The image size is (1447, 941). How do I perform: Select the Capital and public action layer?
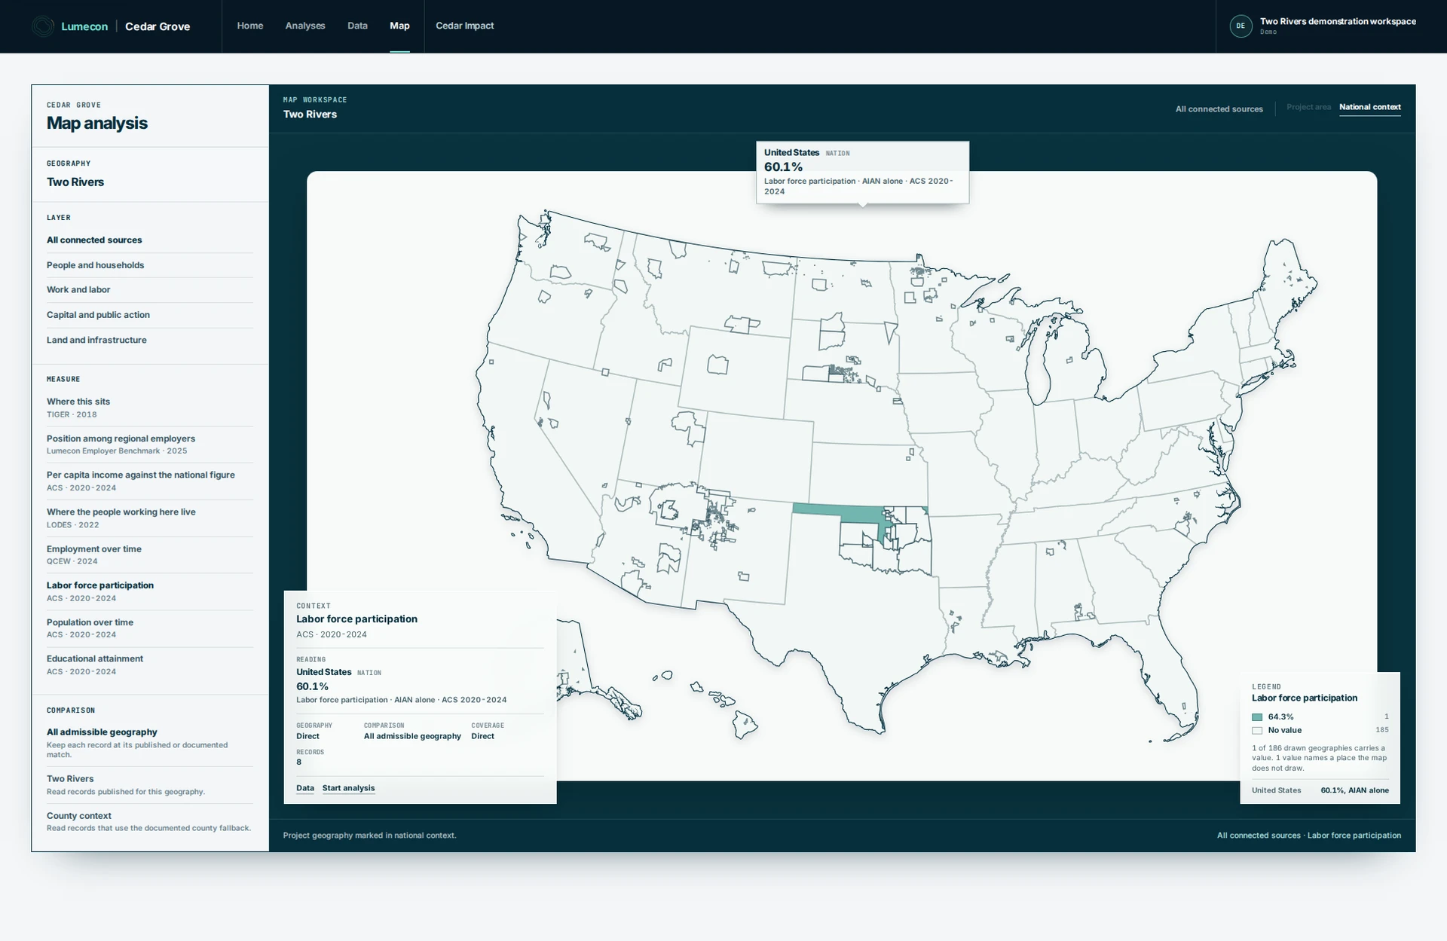[x=149, y=315]
